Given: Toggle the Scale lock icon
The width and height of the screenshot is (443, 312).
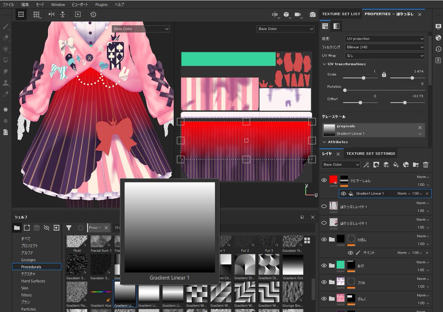Looking at the screenshot, I should click(x=384, y=74).
